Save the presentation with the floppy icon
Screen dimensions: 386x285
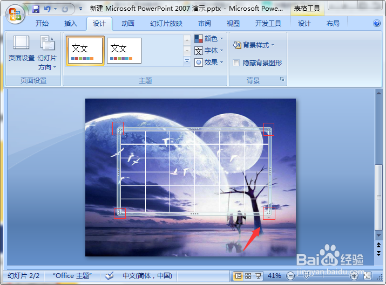click(36, 9)
